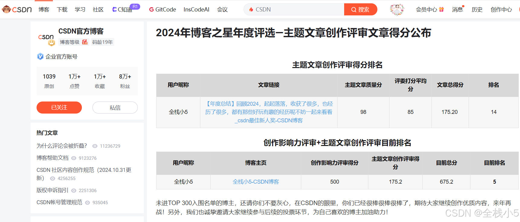
Task: Click the gift icon beside 会员中心
Action: [441, 9]
